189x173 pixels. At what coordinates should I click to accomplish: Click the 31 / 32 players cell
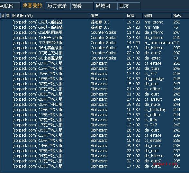133,94
